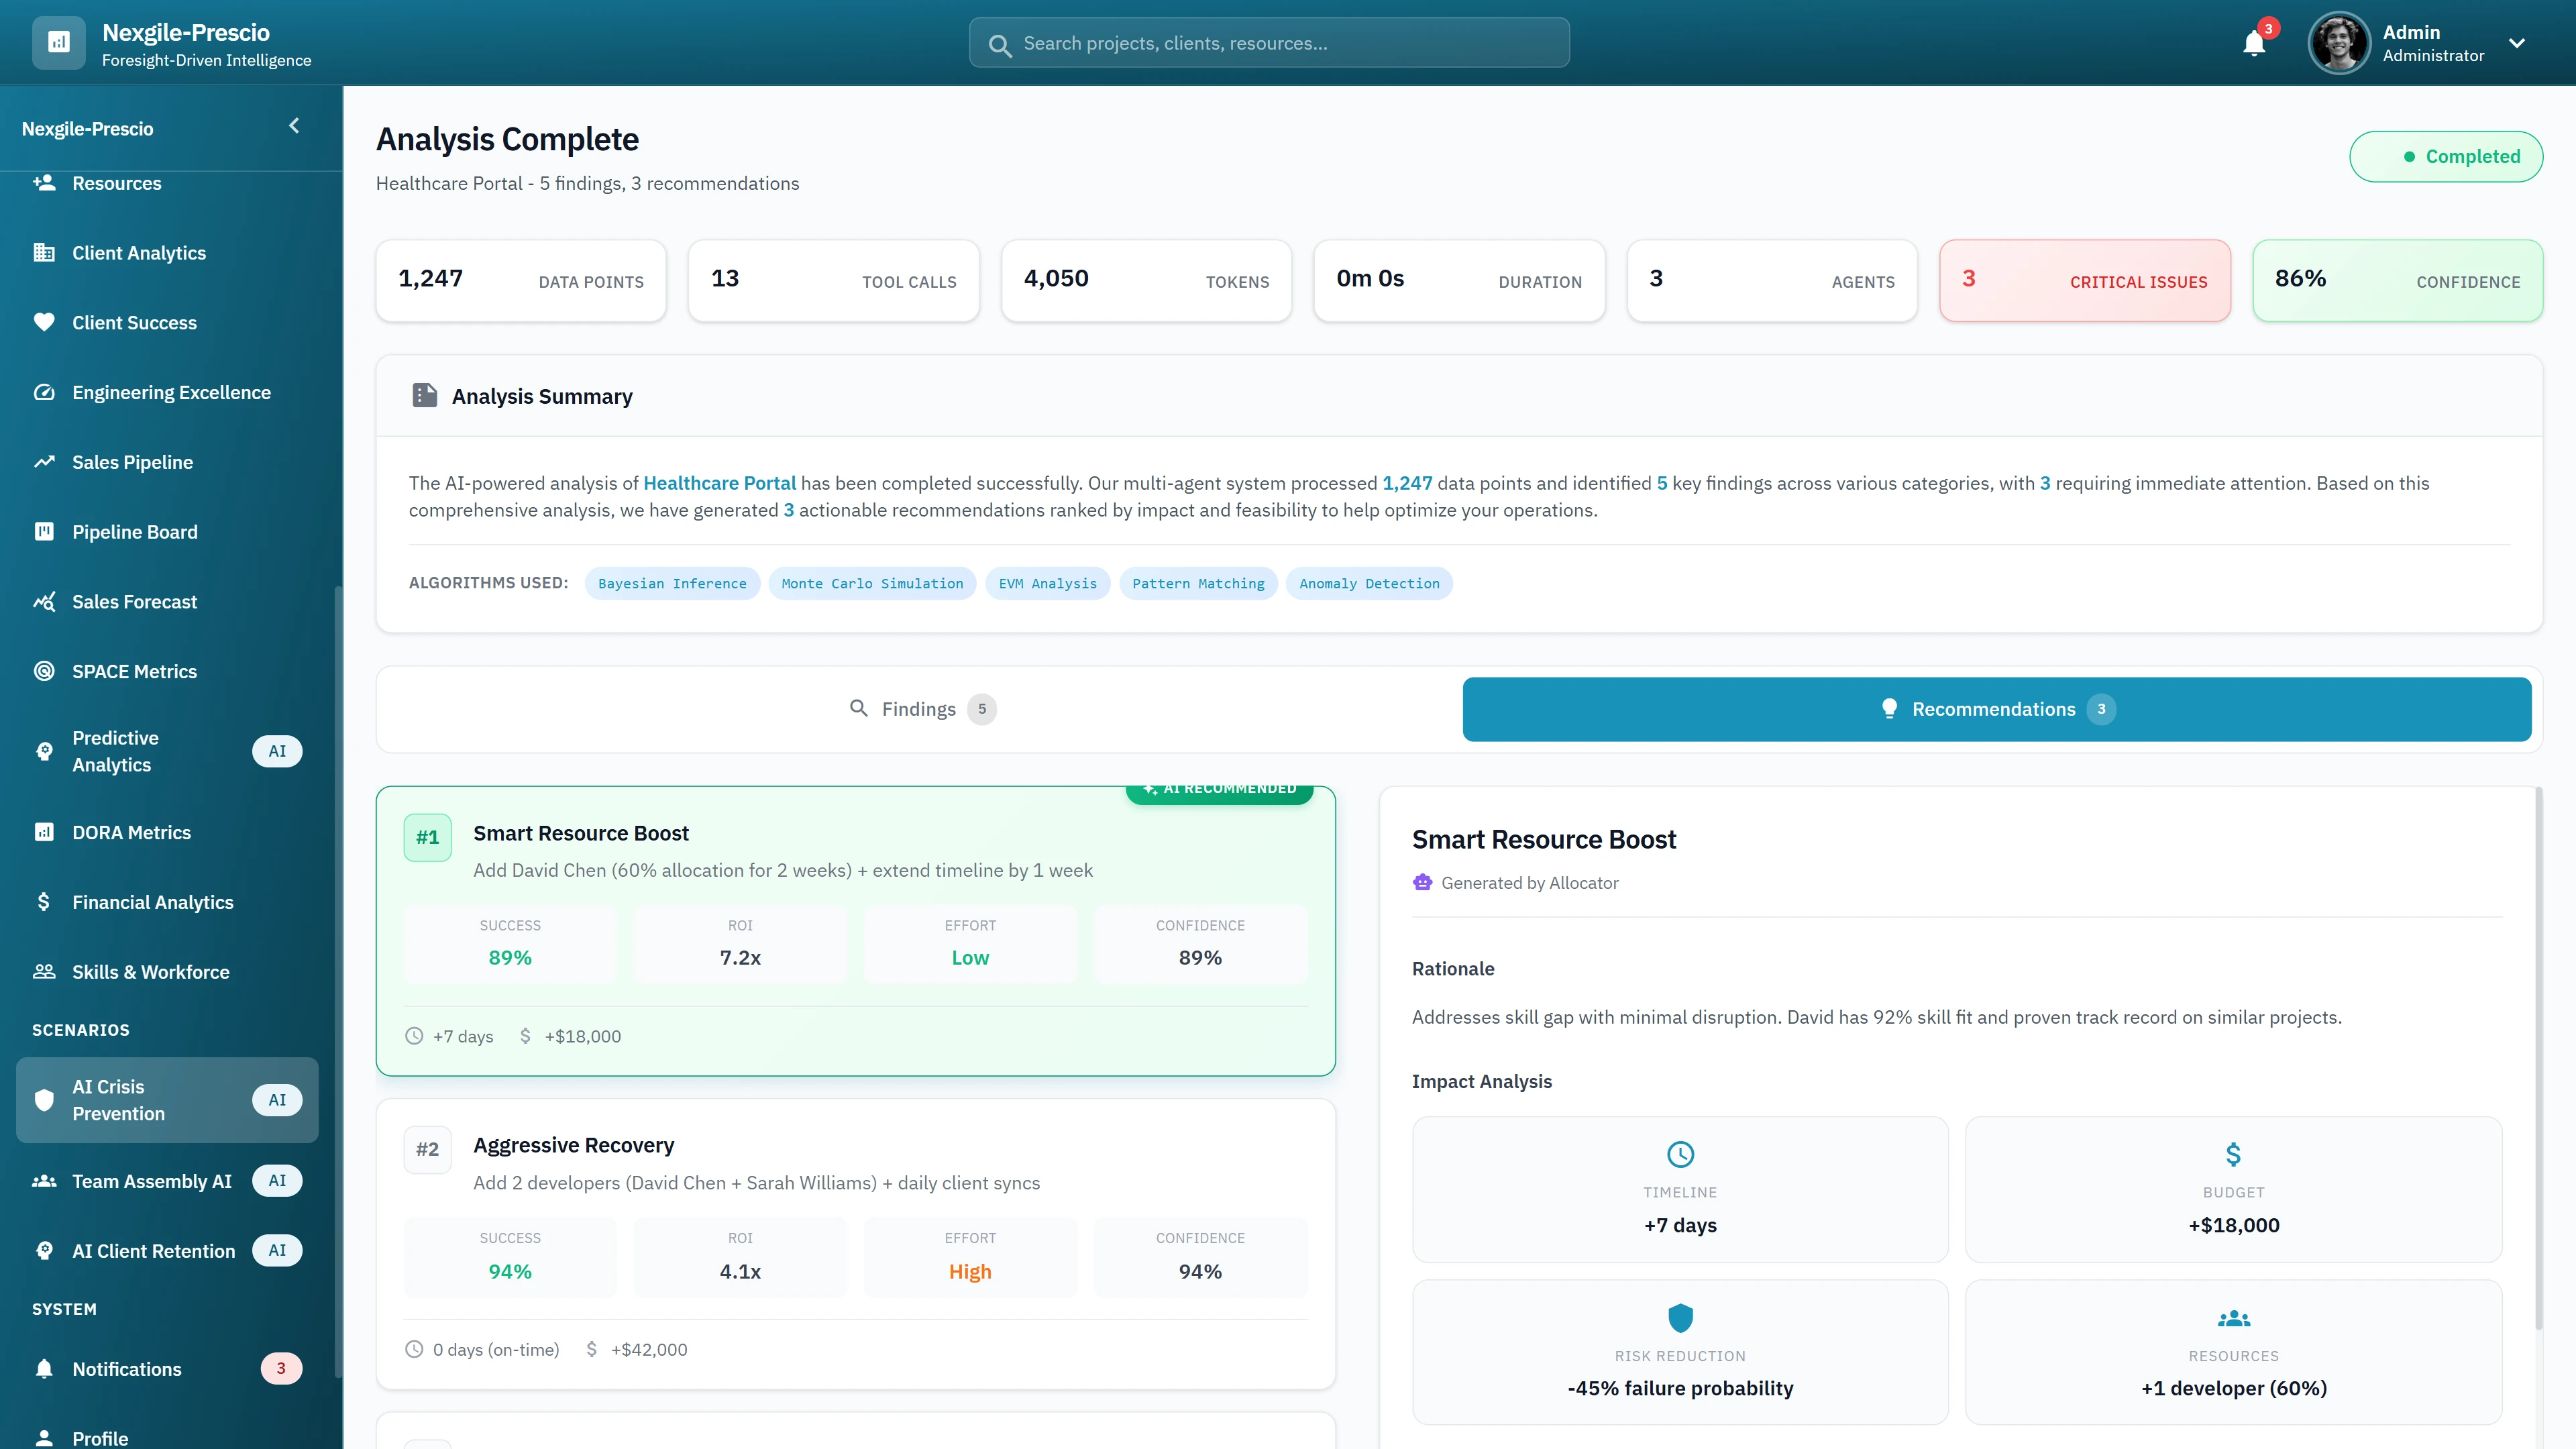Open DORA Metrics sidebar item
The width and height of the screenshot is (2576, 1449).
[131, 832]
